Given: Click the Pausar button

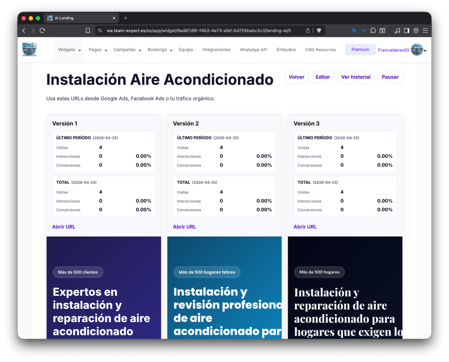Looking at the screenshot, I should (390, 77).
